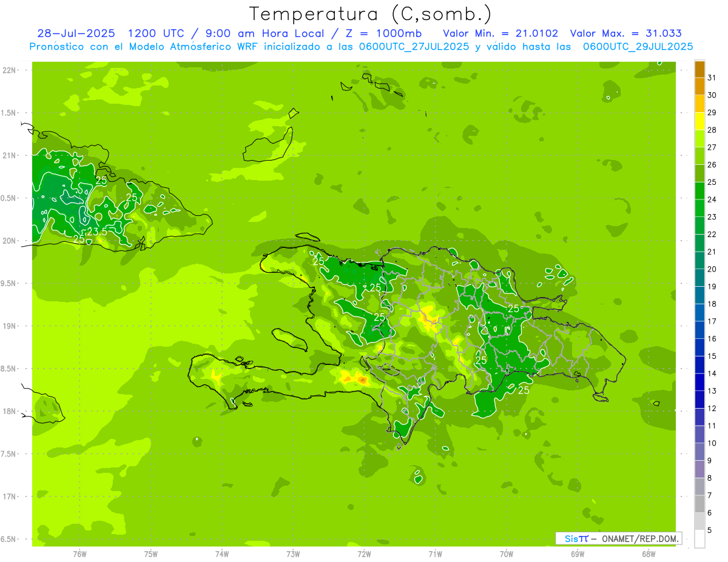The width and height of the screenshot is (728, 562).
Task: Click latitude axis label '21N'
Action: [10, 156]
